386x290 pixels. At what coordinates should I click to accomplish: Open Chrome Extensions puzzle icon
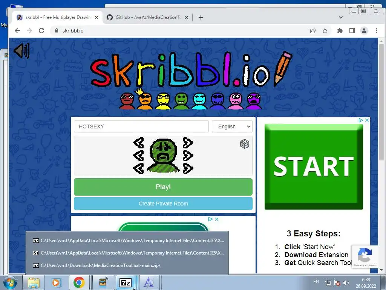pyautogui.click(x=340, y=31)
